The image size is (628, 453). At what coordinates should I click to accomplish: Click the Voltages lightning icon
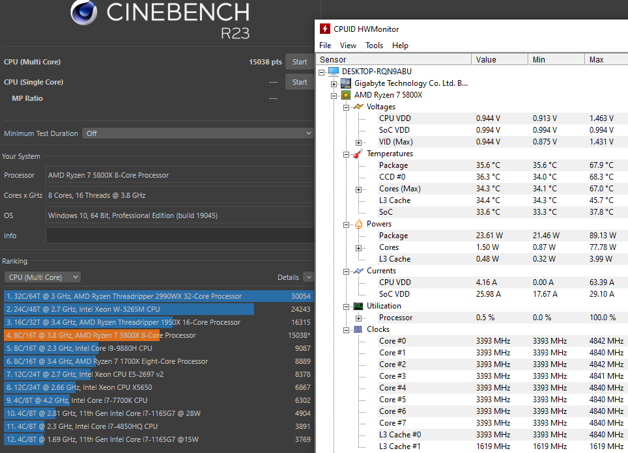pyautogui.click(x=358, y=107)
